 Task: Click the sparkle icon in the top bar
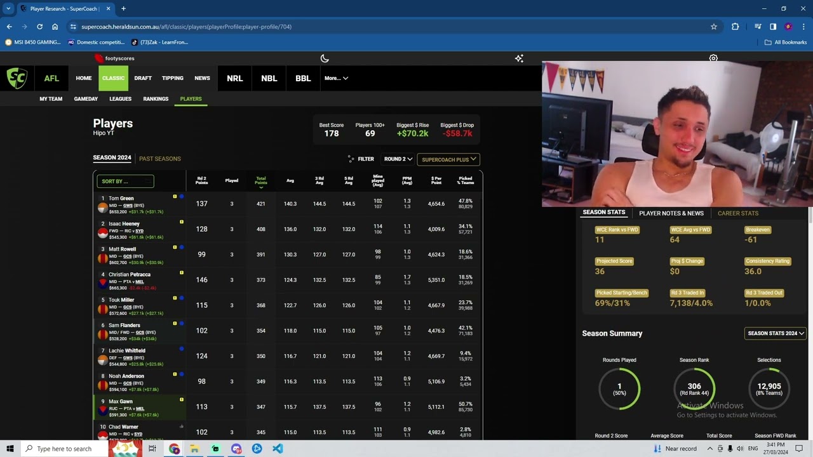519,58
